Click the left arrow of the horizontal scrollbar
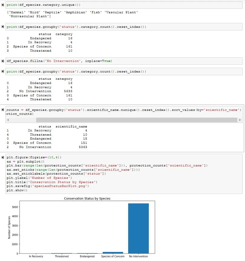Viewport: 245px width, 261px height. pos(8,120)
